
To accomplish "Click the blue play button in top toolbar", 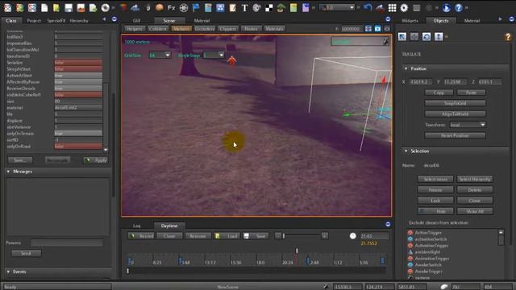I will [x=446, y=8].
